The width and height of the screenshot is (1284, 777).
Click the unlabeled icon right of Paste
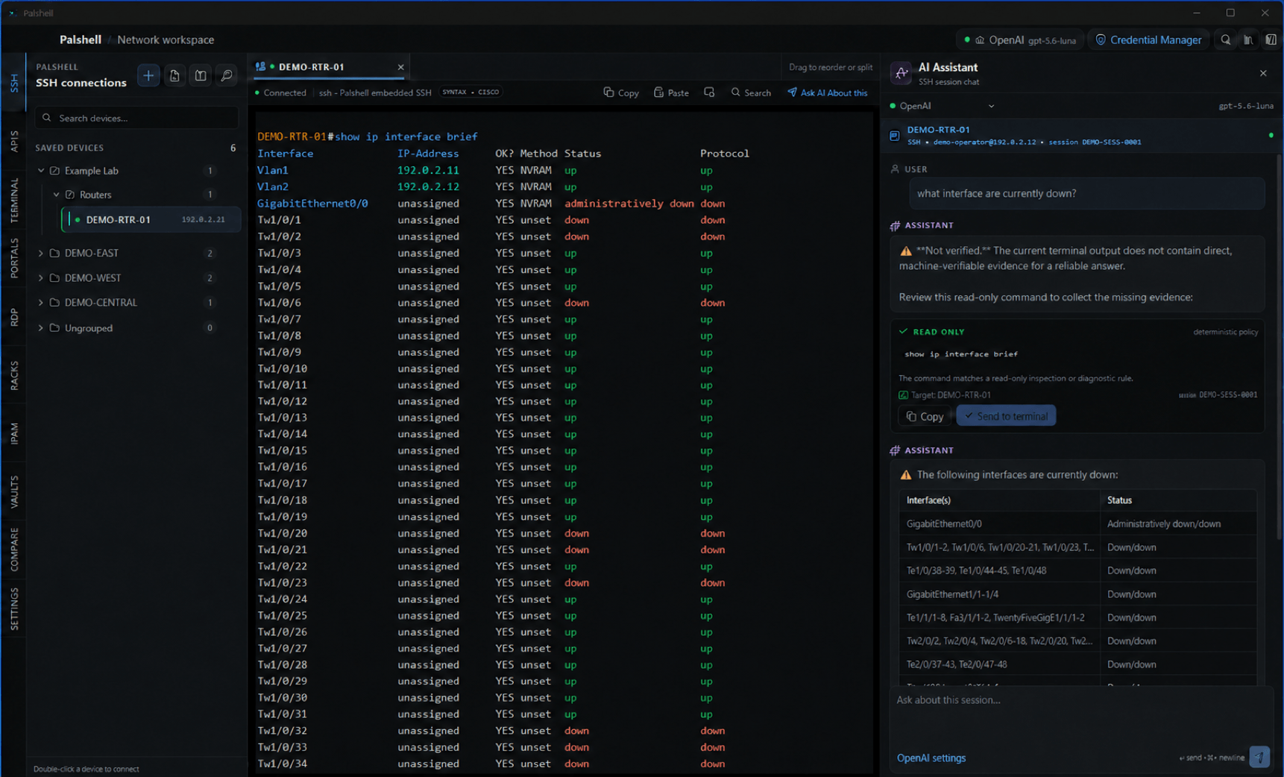click(x=709, y=92)
